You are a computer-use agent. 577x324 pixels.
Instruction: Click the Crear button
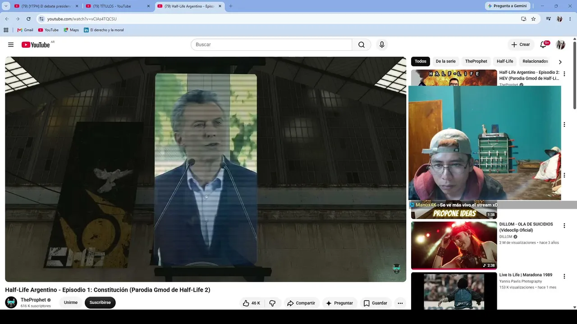coord(521,45)
